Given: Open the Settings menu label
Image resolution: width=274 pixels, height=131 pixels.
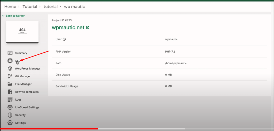Looking at the screenshot, I should (20, 123).
